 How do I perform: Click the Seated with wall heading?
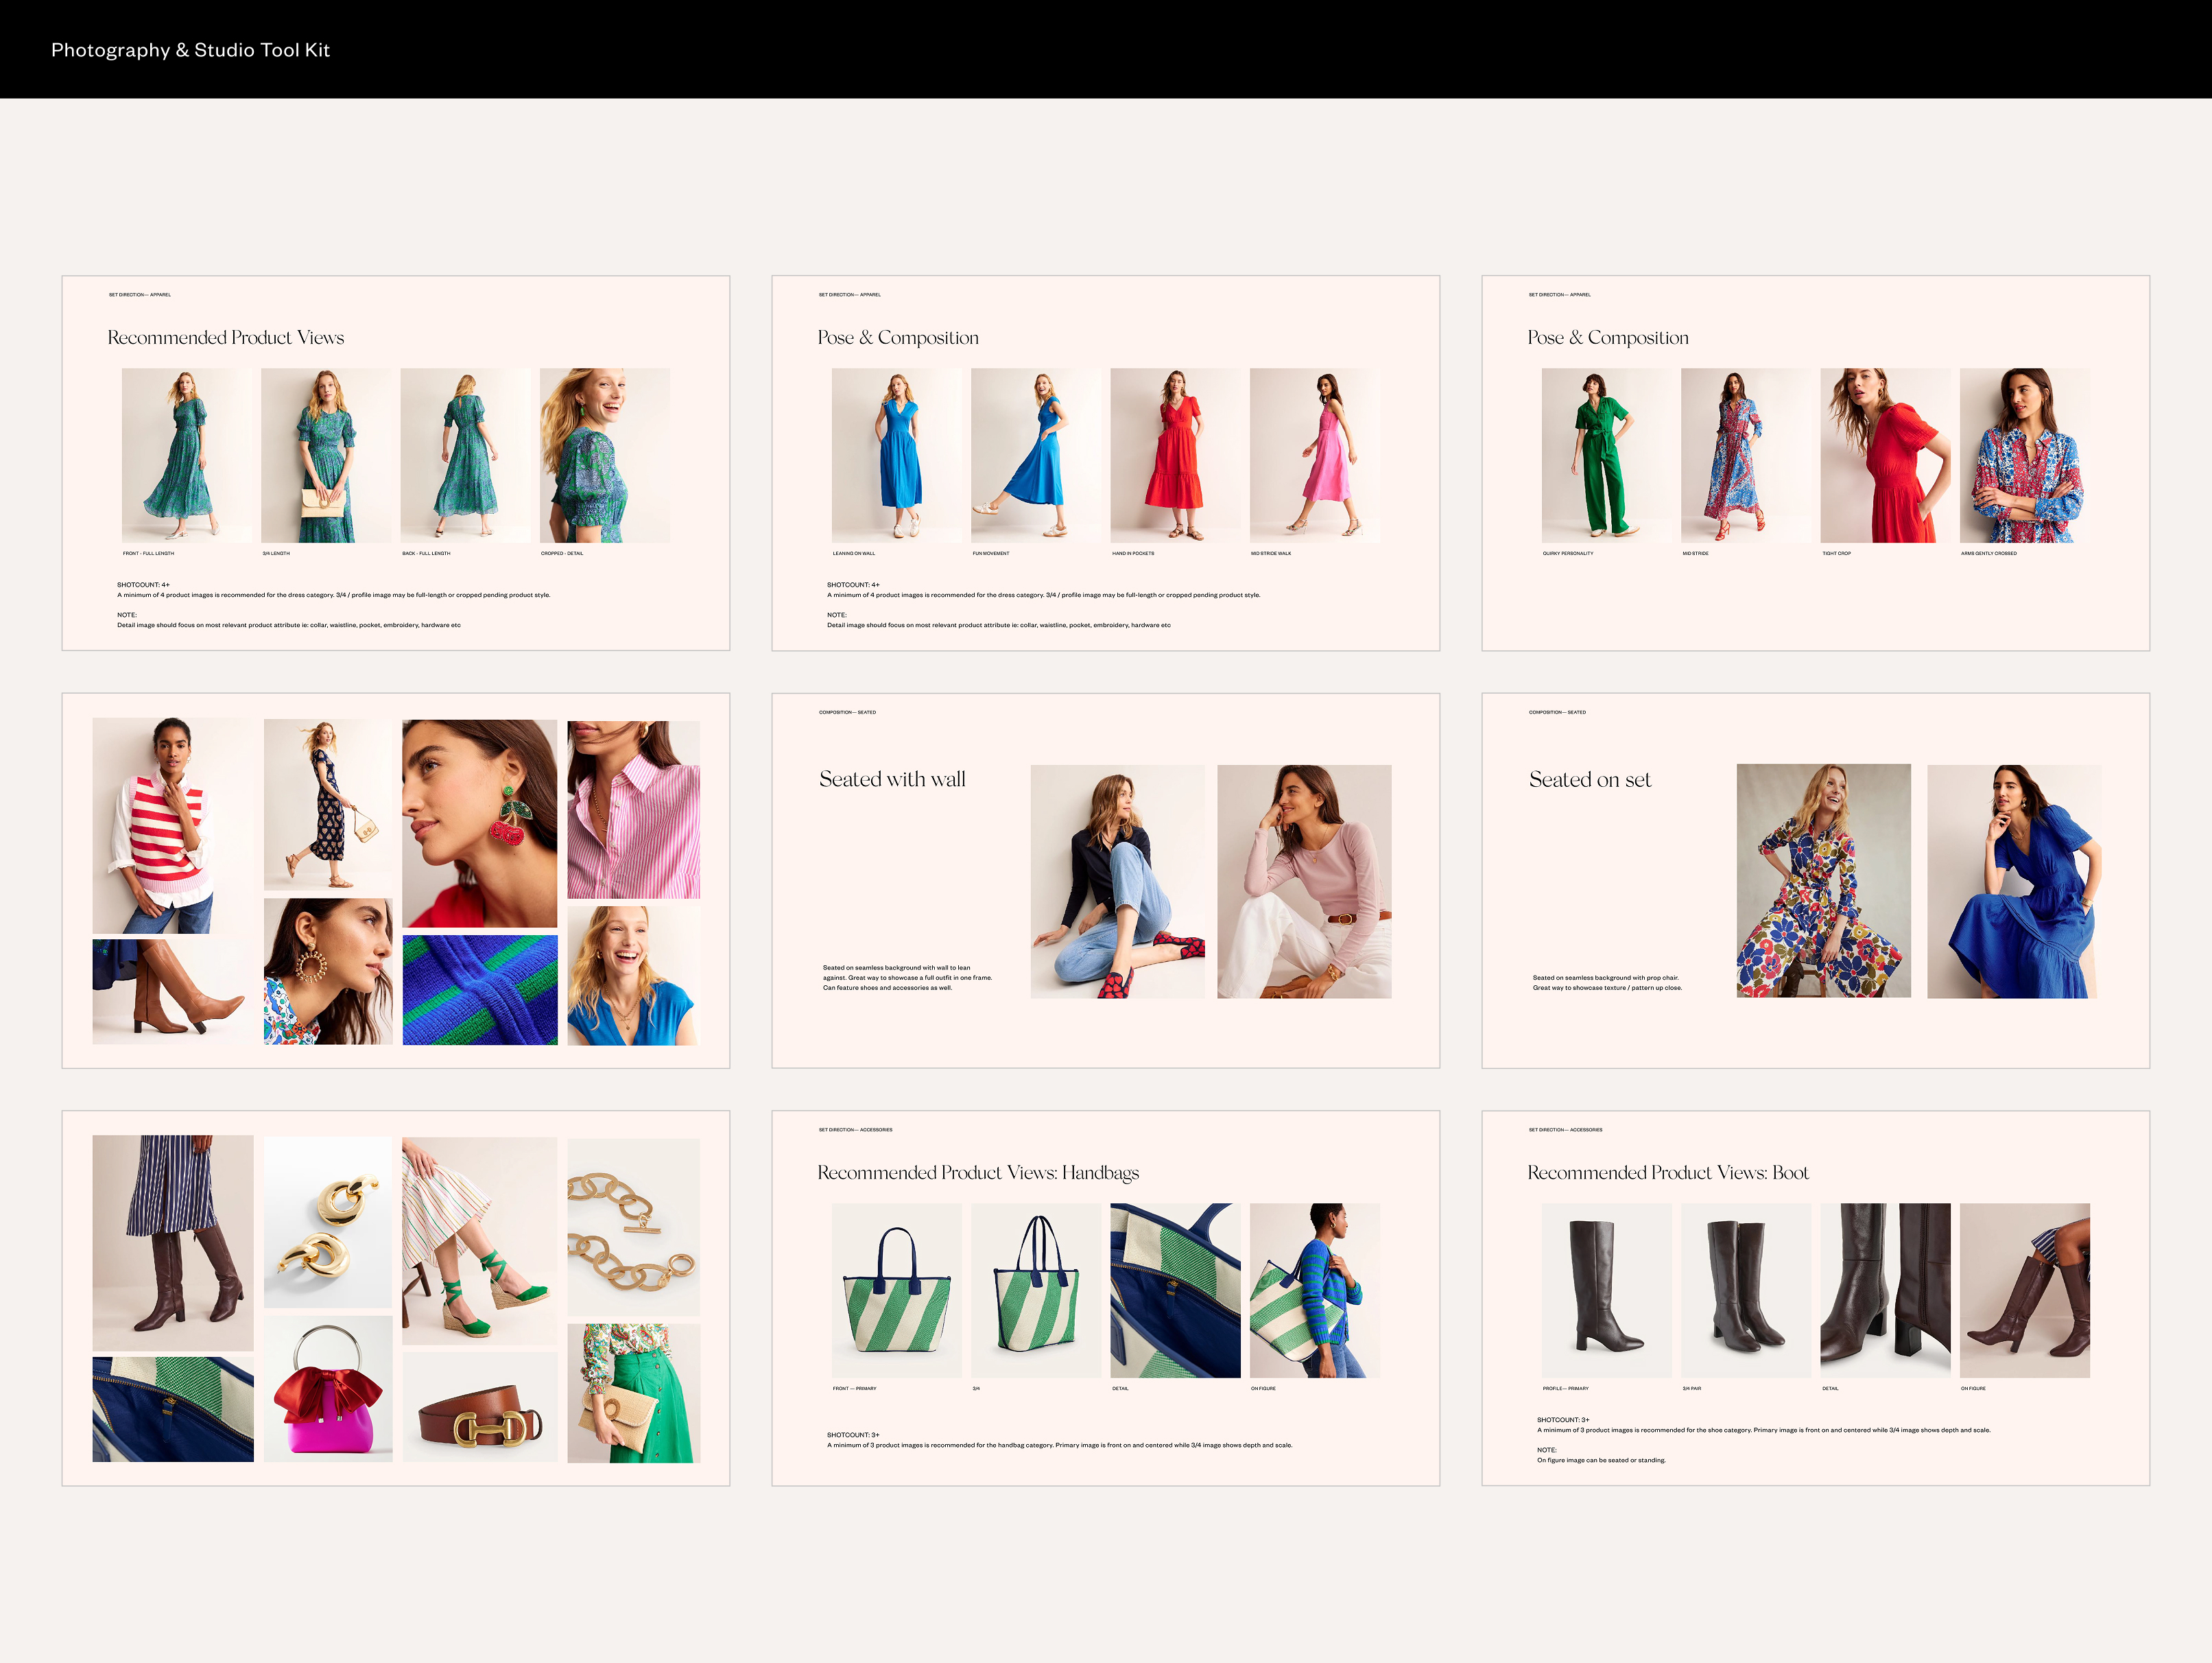tap(892, 779)
